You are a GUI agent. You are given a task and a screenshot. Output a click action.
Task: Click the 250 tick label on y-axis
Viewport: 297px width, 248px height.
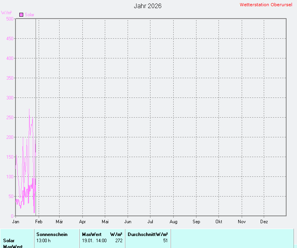click(10, 117)
